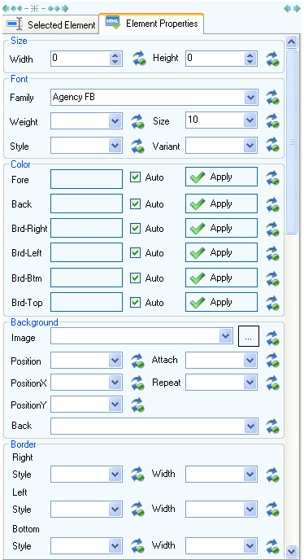Click Fore color swatch
Screen dimensions: 304x560
[x=86, y=179]
